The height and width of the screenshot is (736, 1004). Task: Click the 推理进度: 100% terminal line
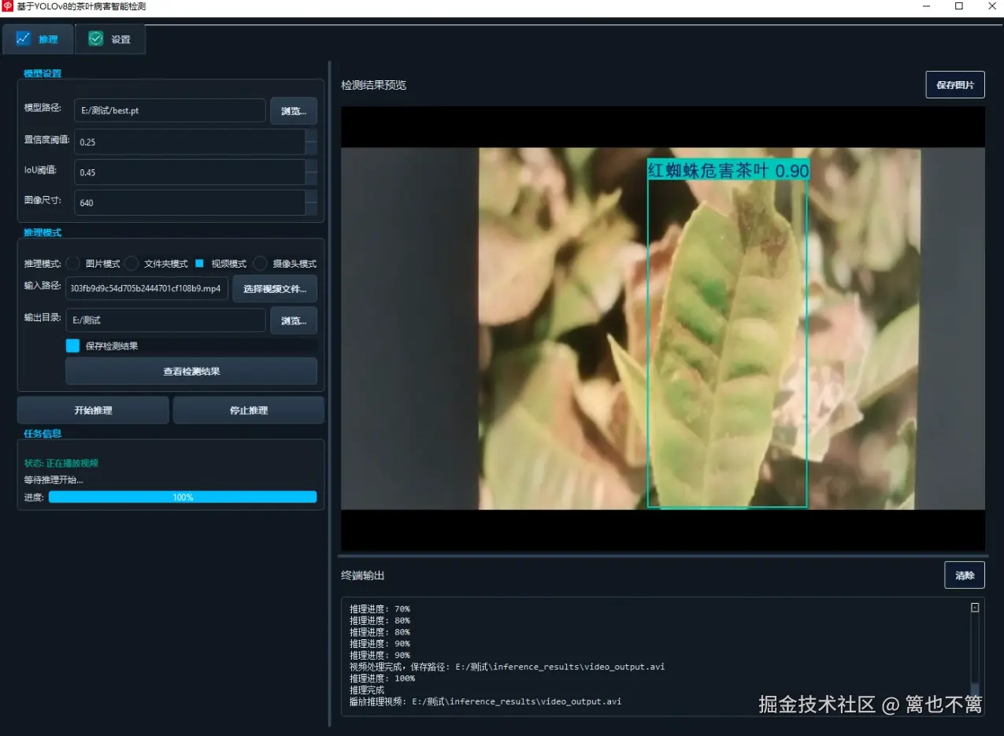pyautogui.click(x=382, y=679)
